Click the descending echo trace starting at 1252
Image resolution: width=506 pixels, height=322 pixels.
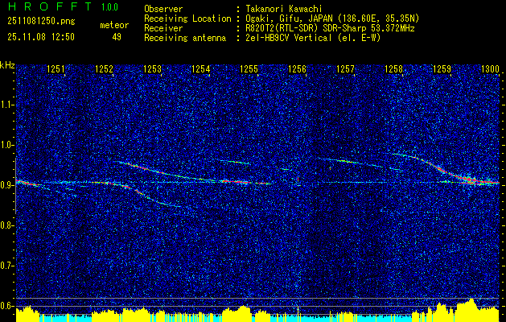tap(194, 172)
